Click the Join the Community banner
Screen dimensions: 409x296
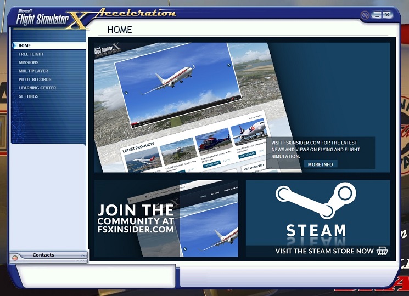[x=136, y=218]
